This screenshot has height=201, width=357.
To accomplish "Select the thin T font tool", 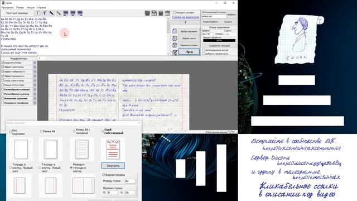I will point(37,13).
